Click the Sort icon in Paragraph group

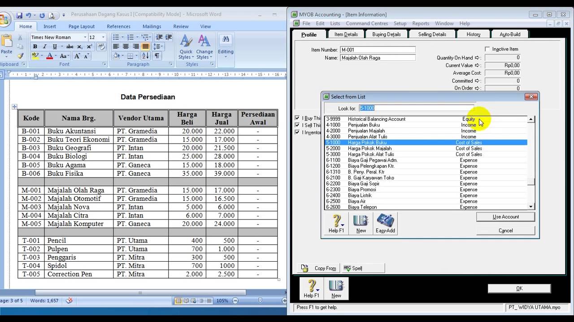[x=145, y=56]
